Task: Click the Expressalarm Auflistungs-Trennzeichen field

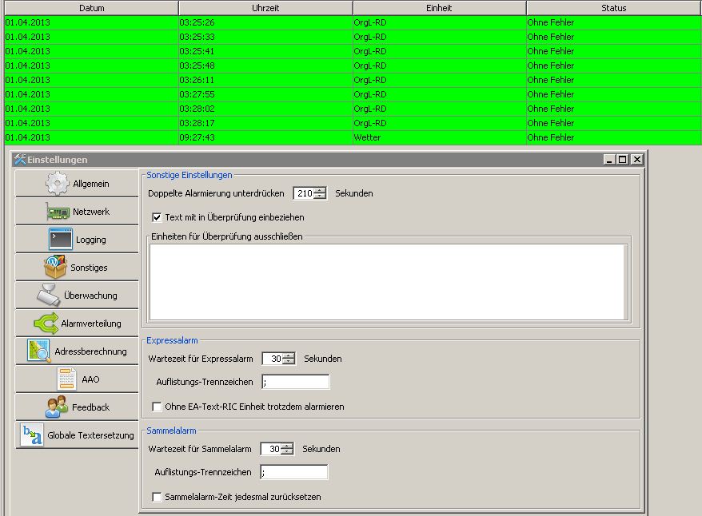Action: coord(294,382)
